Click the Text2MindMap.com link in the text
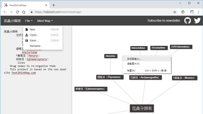This screenshot has height=114, width=203. [x=23, y=73]
